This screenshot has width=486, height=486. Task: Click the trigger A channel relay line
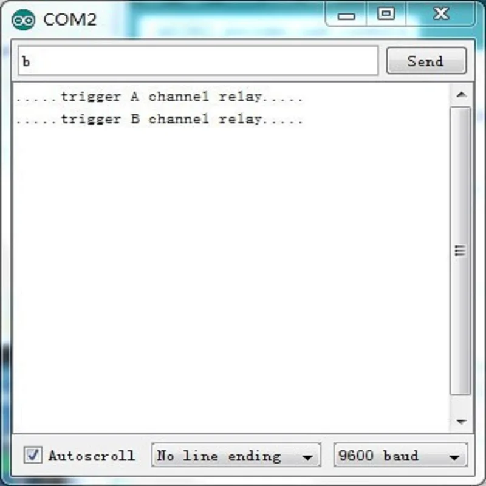tap(159, 97)
